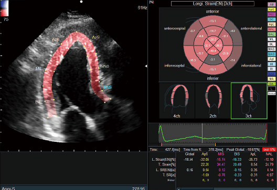Screen dimensions: 277x190
Task: Click the basal anteroseptal segment -8.7
Action: coord(193,31)
